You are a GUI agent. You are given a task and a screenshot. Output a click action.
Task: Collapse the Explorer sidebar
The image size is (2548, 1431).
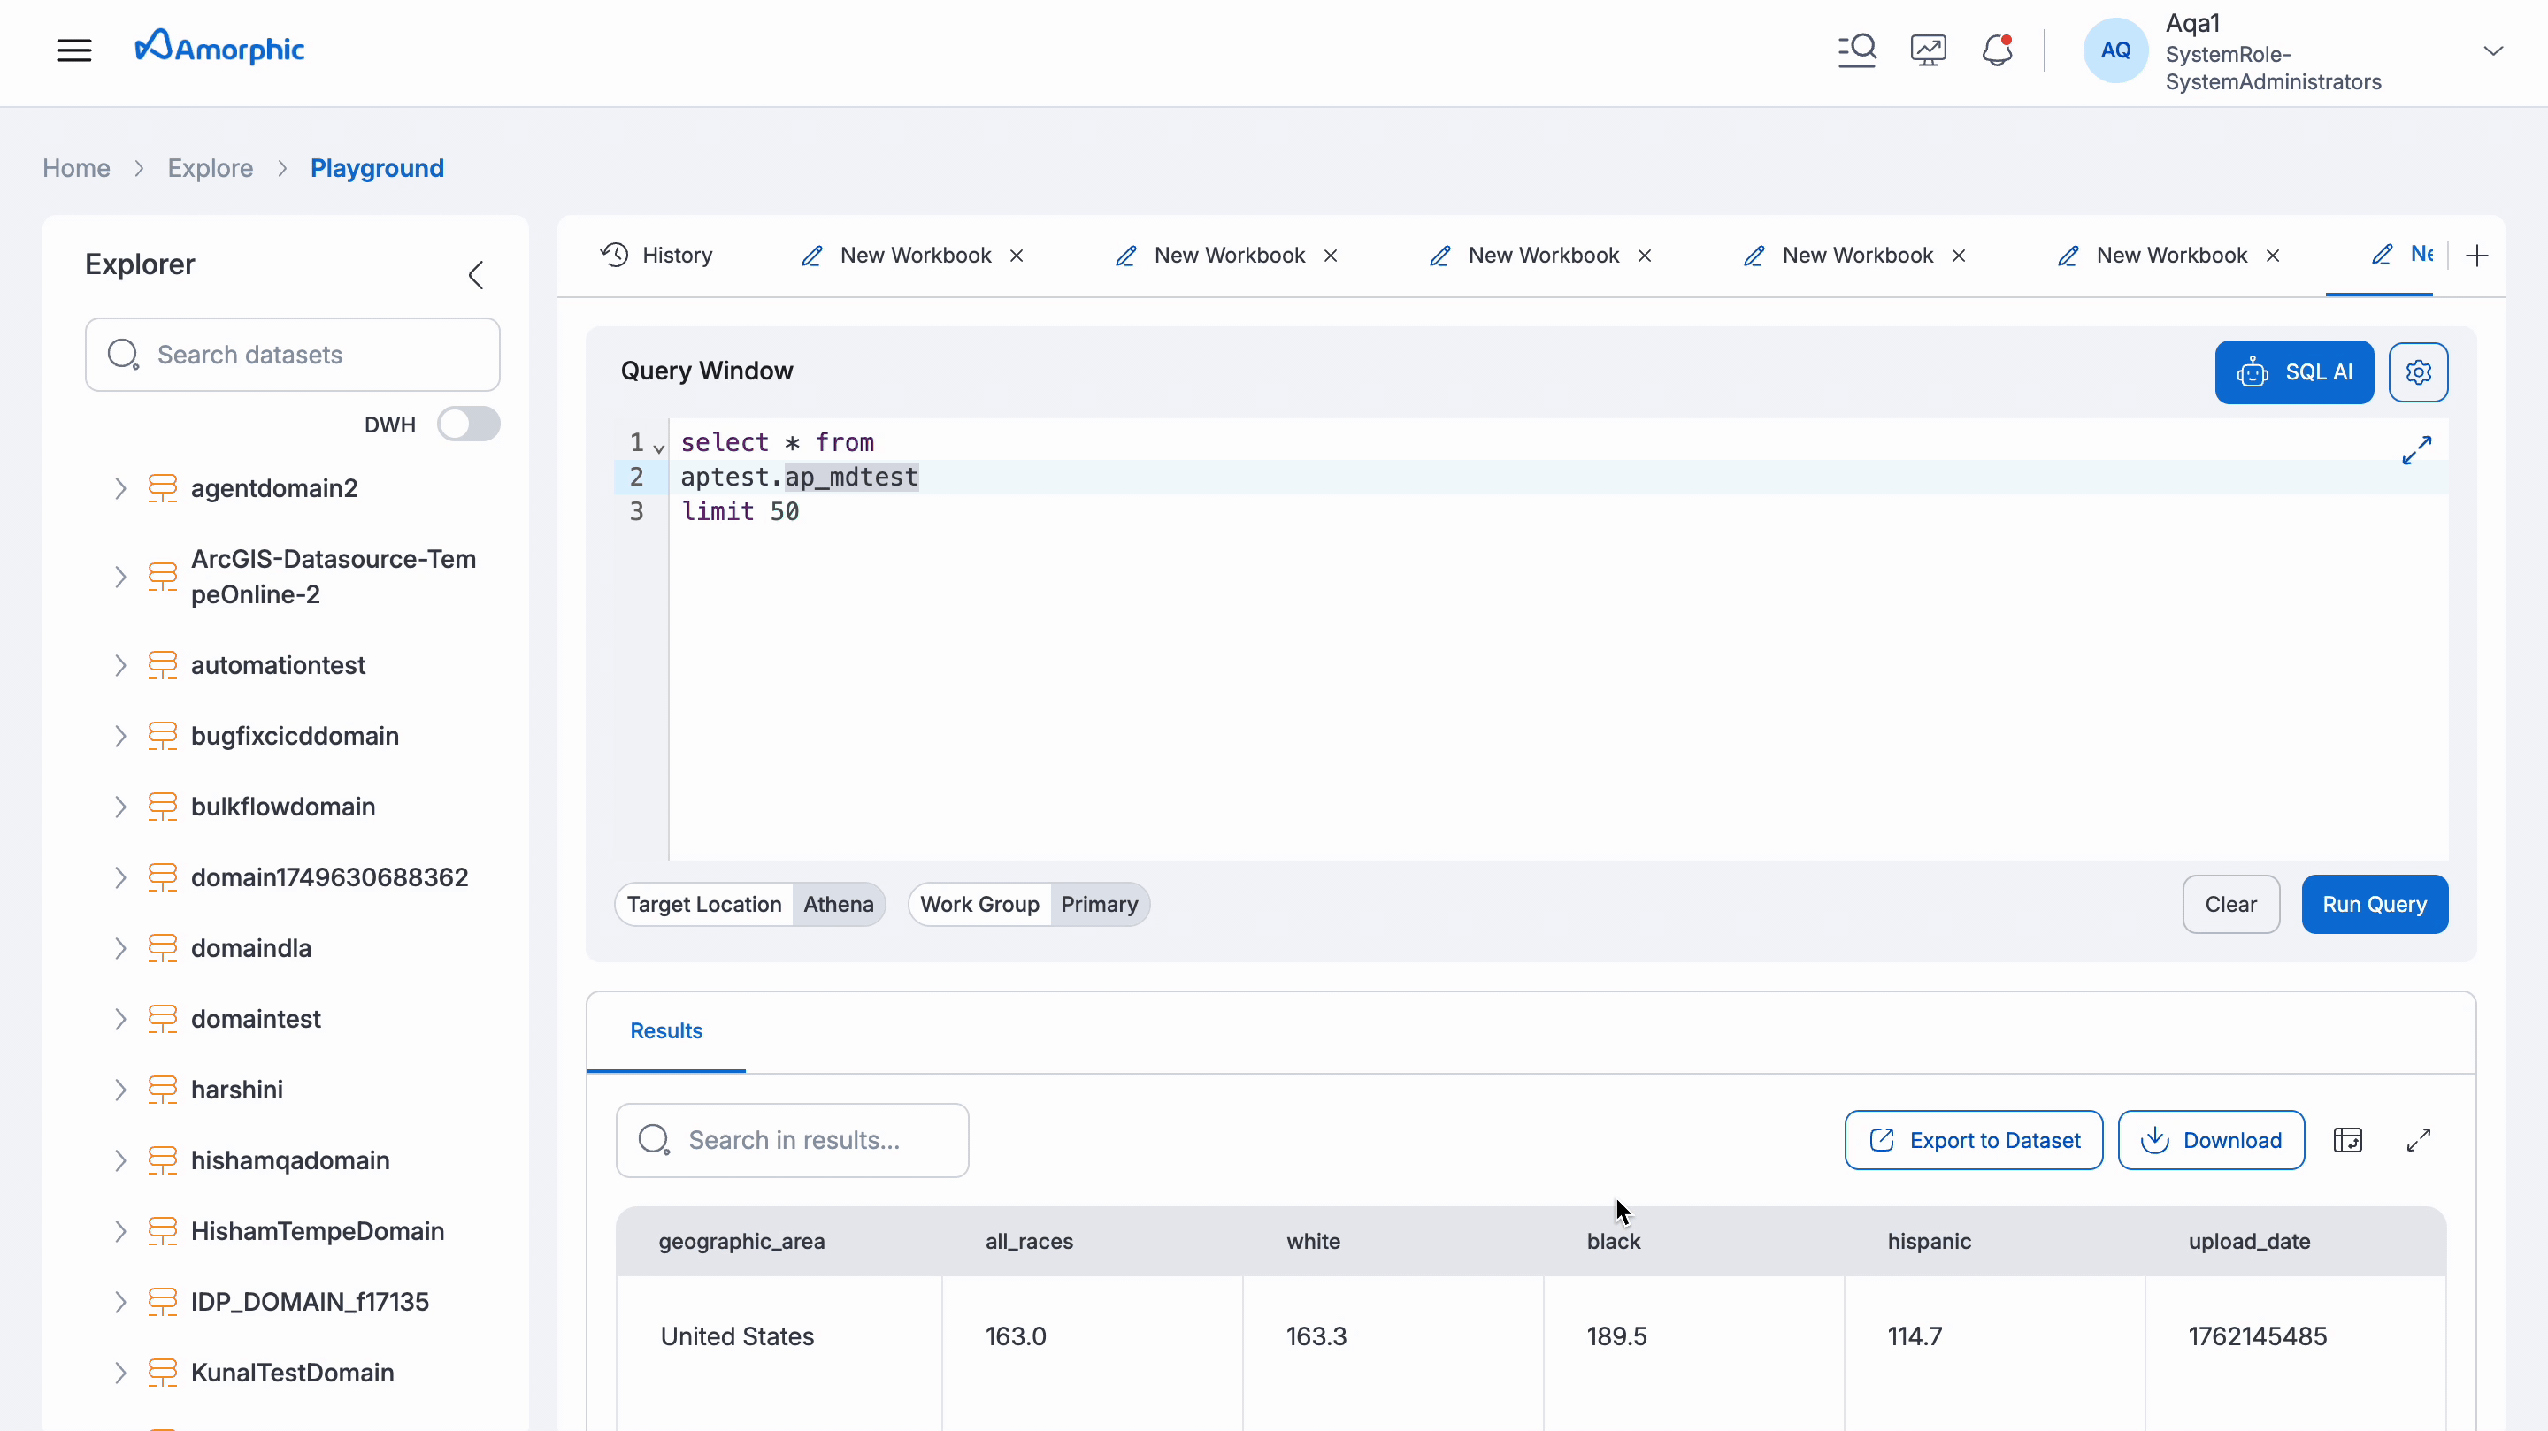(475, 274)
